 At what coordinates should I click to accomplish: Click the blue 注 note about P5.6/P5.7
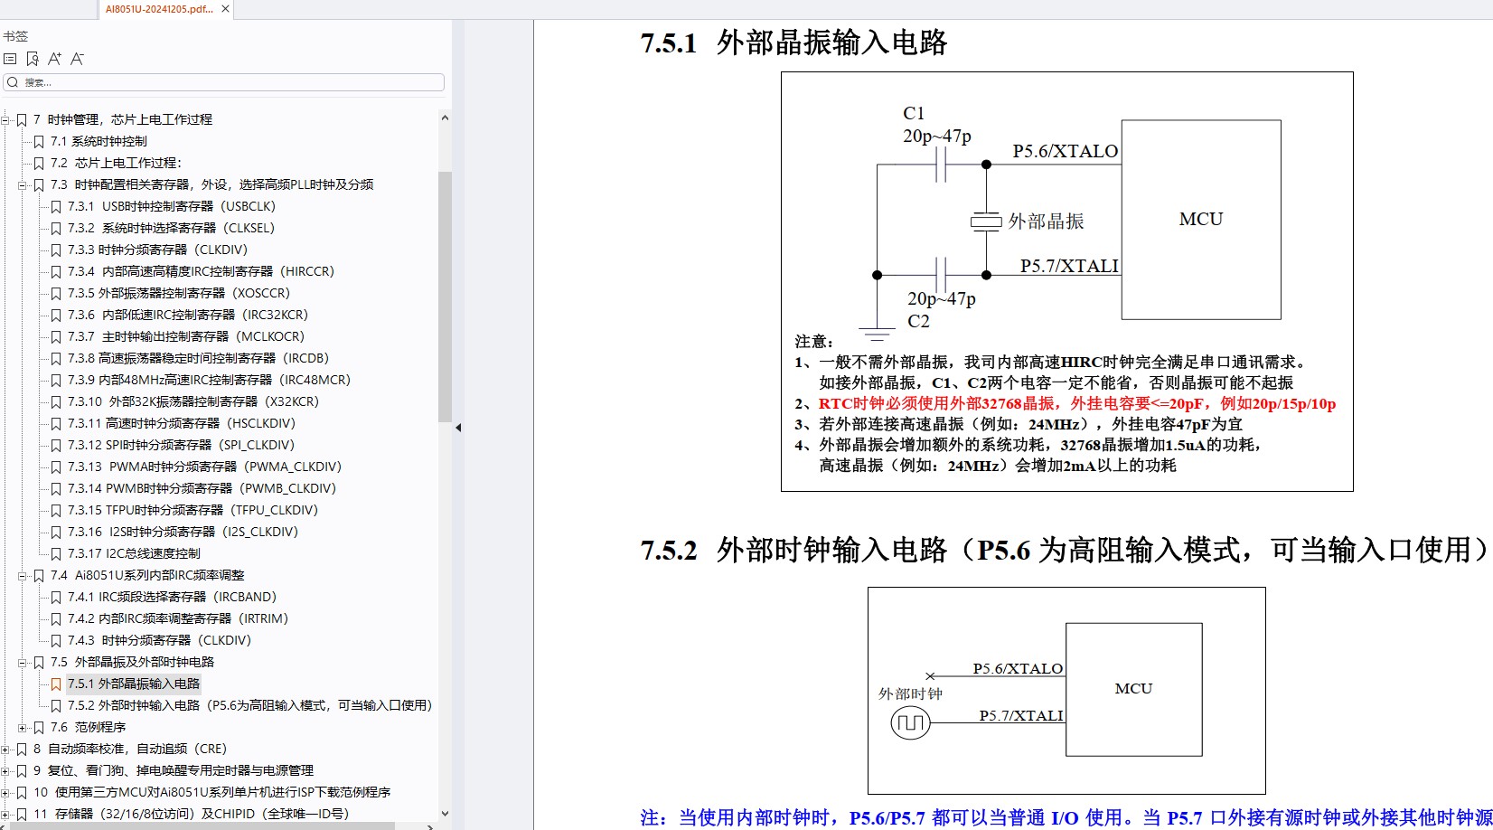click(x=1066, y=818)
